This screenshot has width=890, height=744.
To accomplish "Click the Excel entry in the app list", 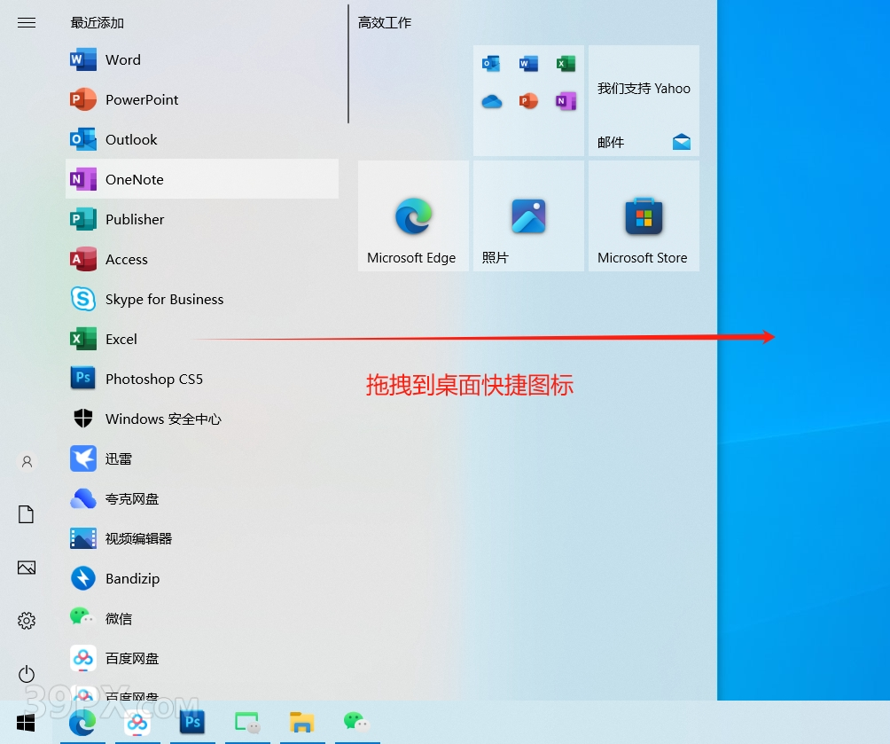I will tap(201, 339).
